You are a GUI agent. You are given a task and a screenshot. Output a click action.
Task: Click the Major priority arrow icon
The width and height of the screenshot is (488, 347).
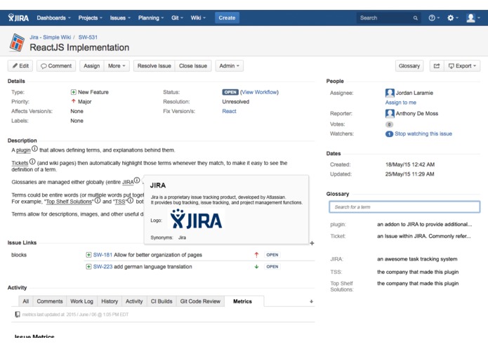pyautogui.click(x=74, y=101)
